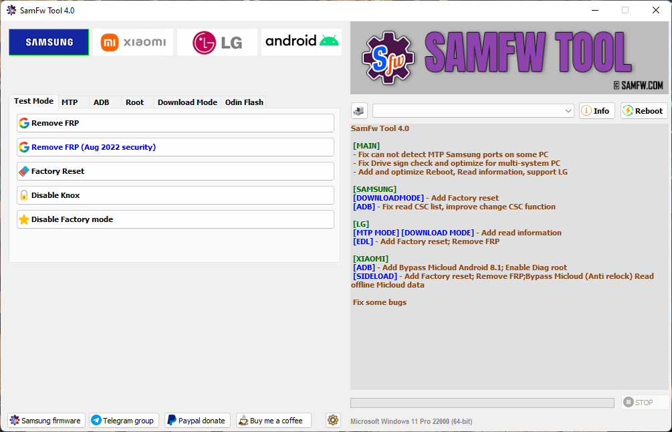Minimize the SamFw Tool window
672x432 pixels.
595,10
